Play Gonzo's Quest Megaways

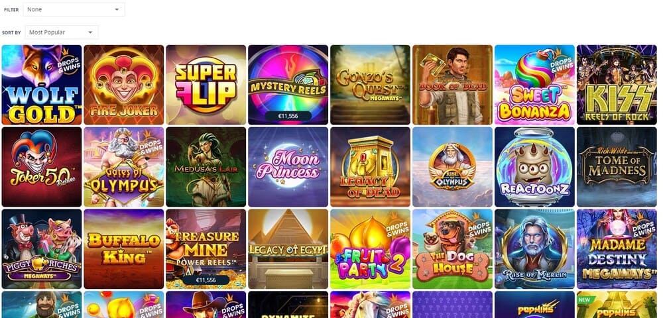pos(371,85)
